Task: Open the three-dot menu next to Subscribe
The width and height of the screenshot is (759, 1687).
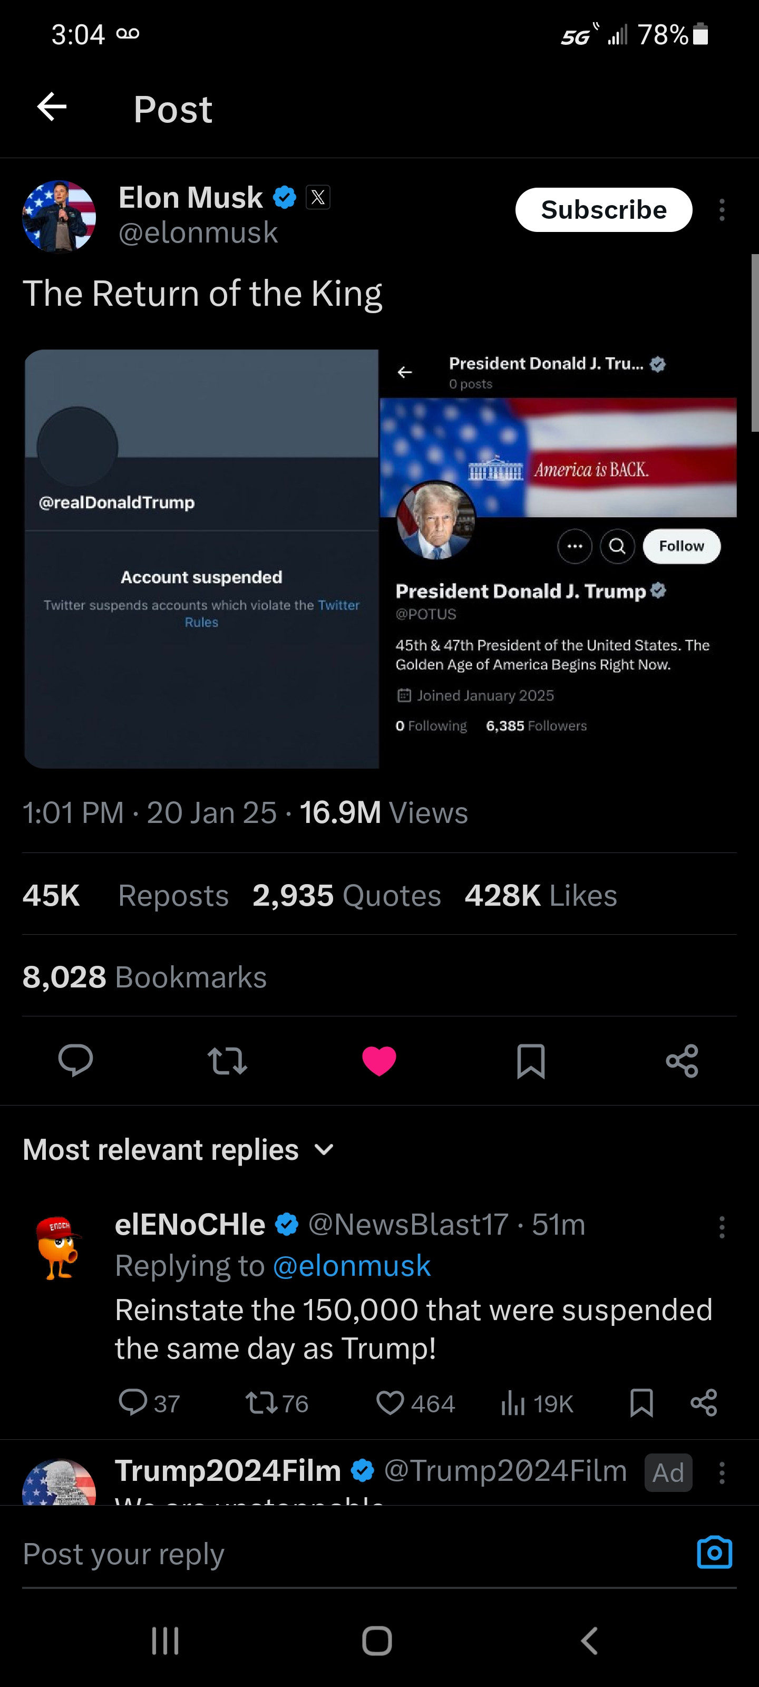Action: click(x=722, y=210)
